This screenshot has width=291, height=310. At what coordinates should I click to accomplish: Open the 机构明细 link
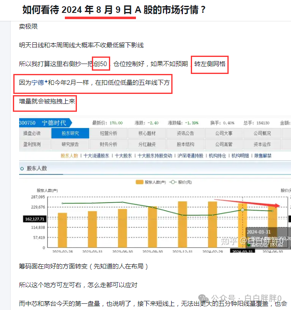pyautogui.click(x=240, y=156)
